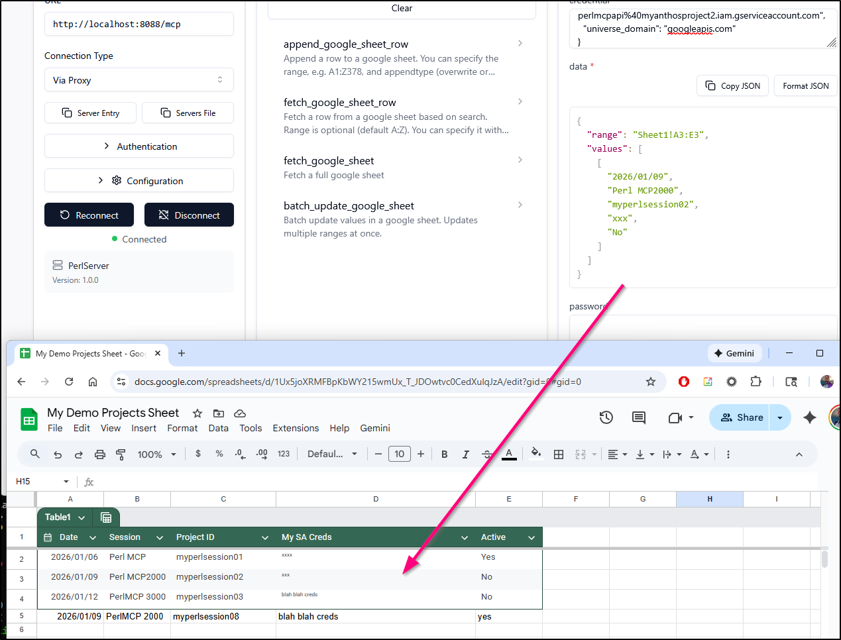The image size is (841, 640).
Task: Open the 100% zoom dropdown
Action: (157, 454)
